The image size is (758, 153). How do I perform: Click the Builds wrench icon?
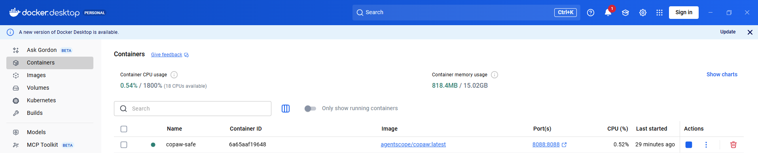click(16, 113)
